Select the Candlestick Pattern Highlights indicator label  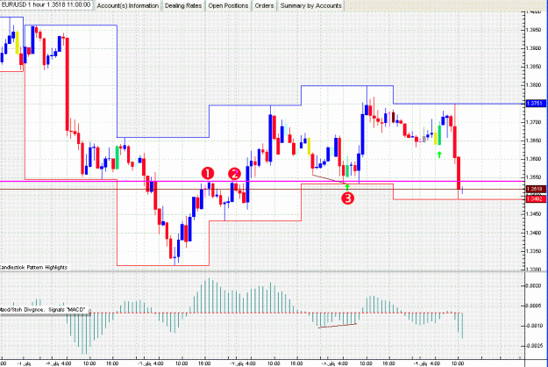[33, 267]
